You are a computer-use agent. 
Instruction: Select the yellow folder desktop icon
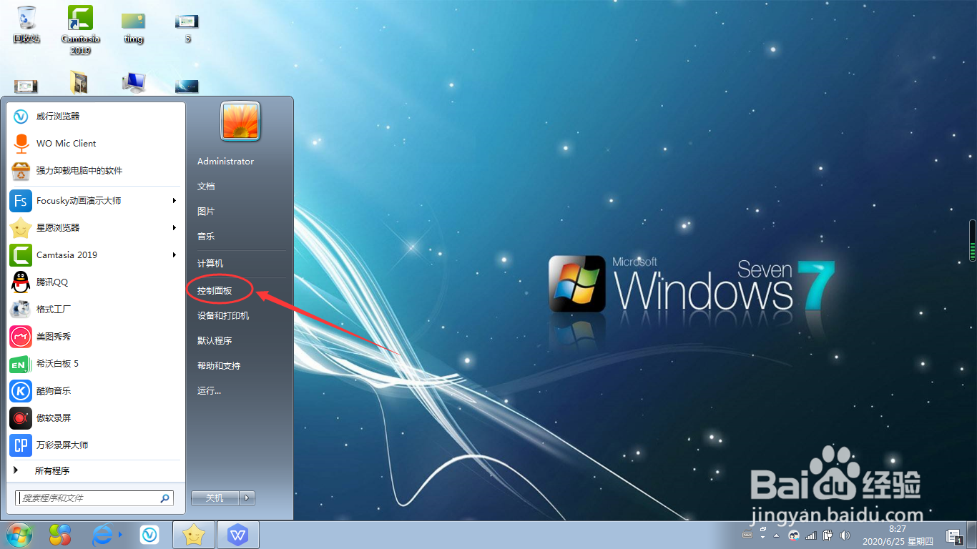click(x=79, y=83)
